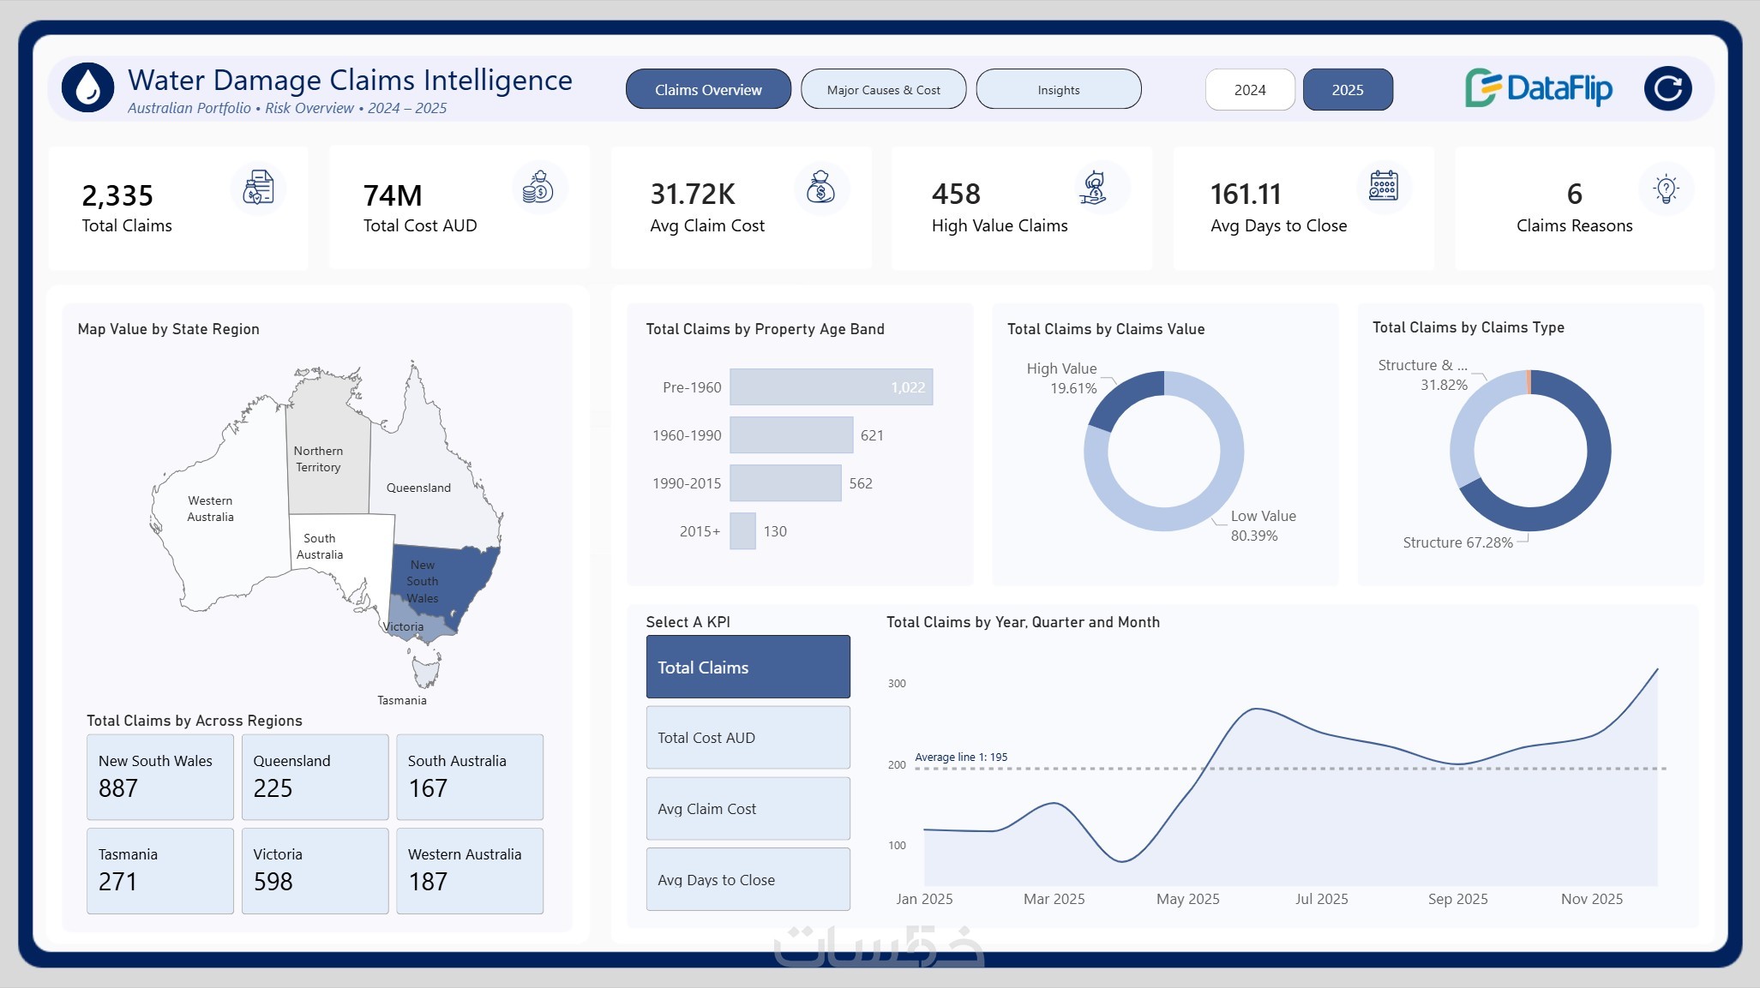Click the lightbulb Claims Reasons icon
This screenshot has width=1760, height=988.
(x=1666, y=189)
